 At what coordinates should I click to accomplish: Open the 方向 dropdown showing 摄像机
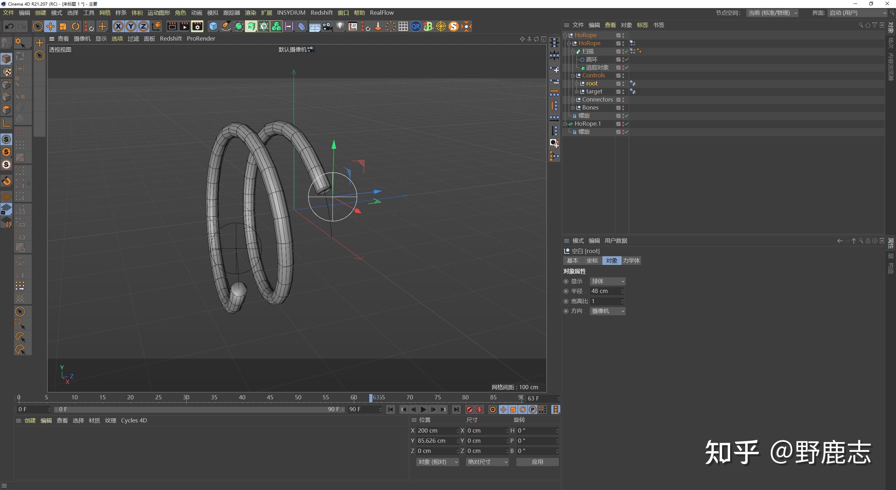[607, 311]
